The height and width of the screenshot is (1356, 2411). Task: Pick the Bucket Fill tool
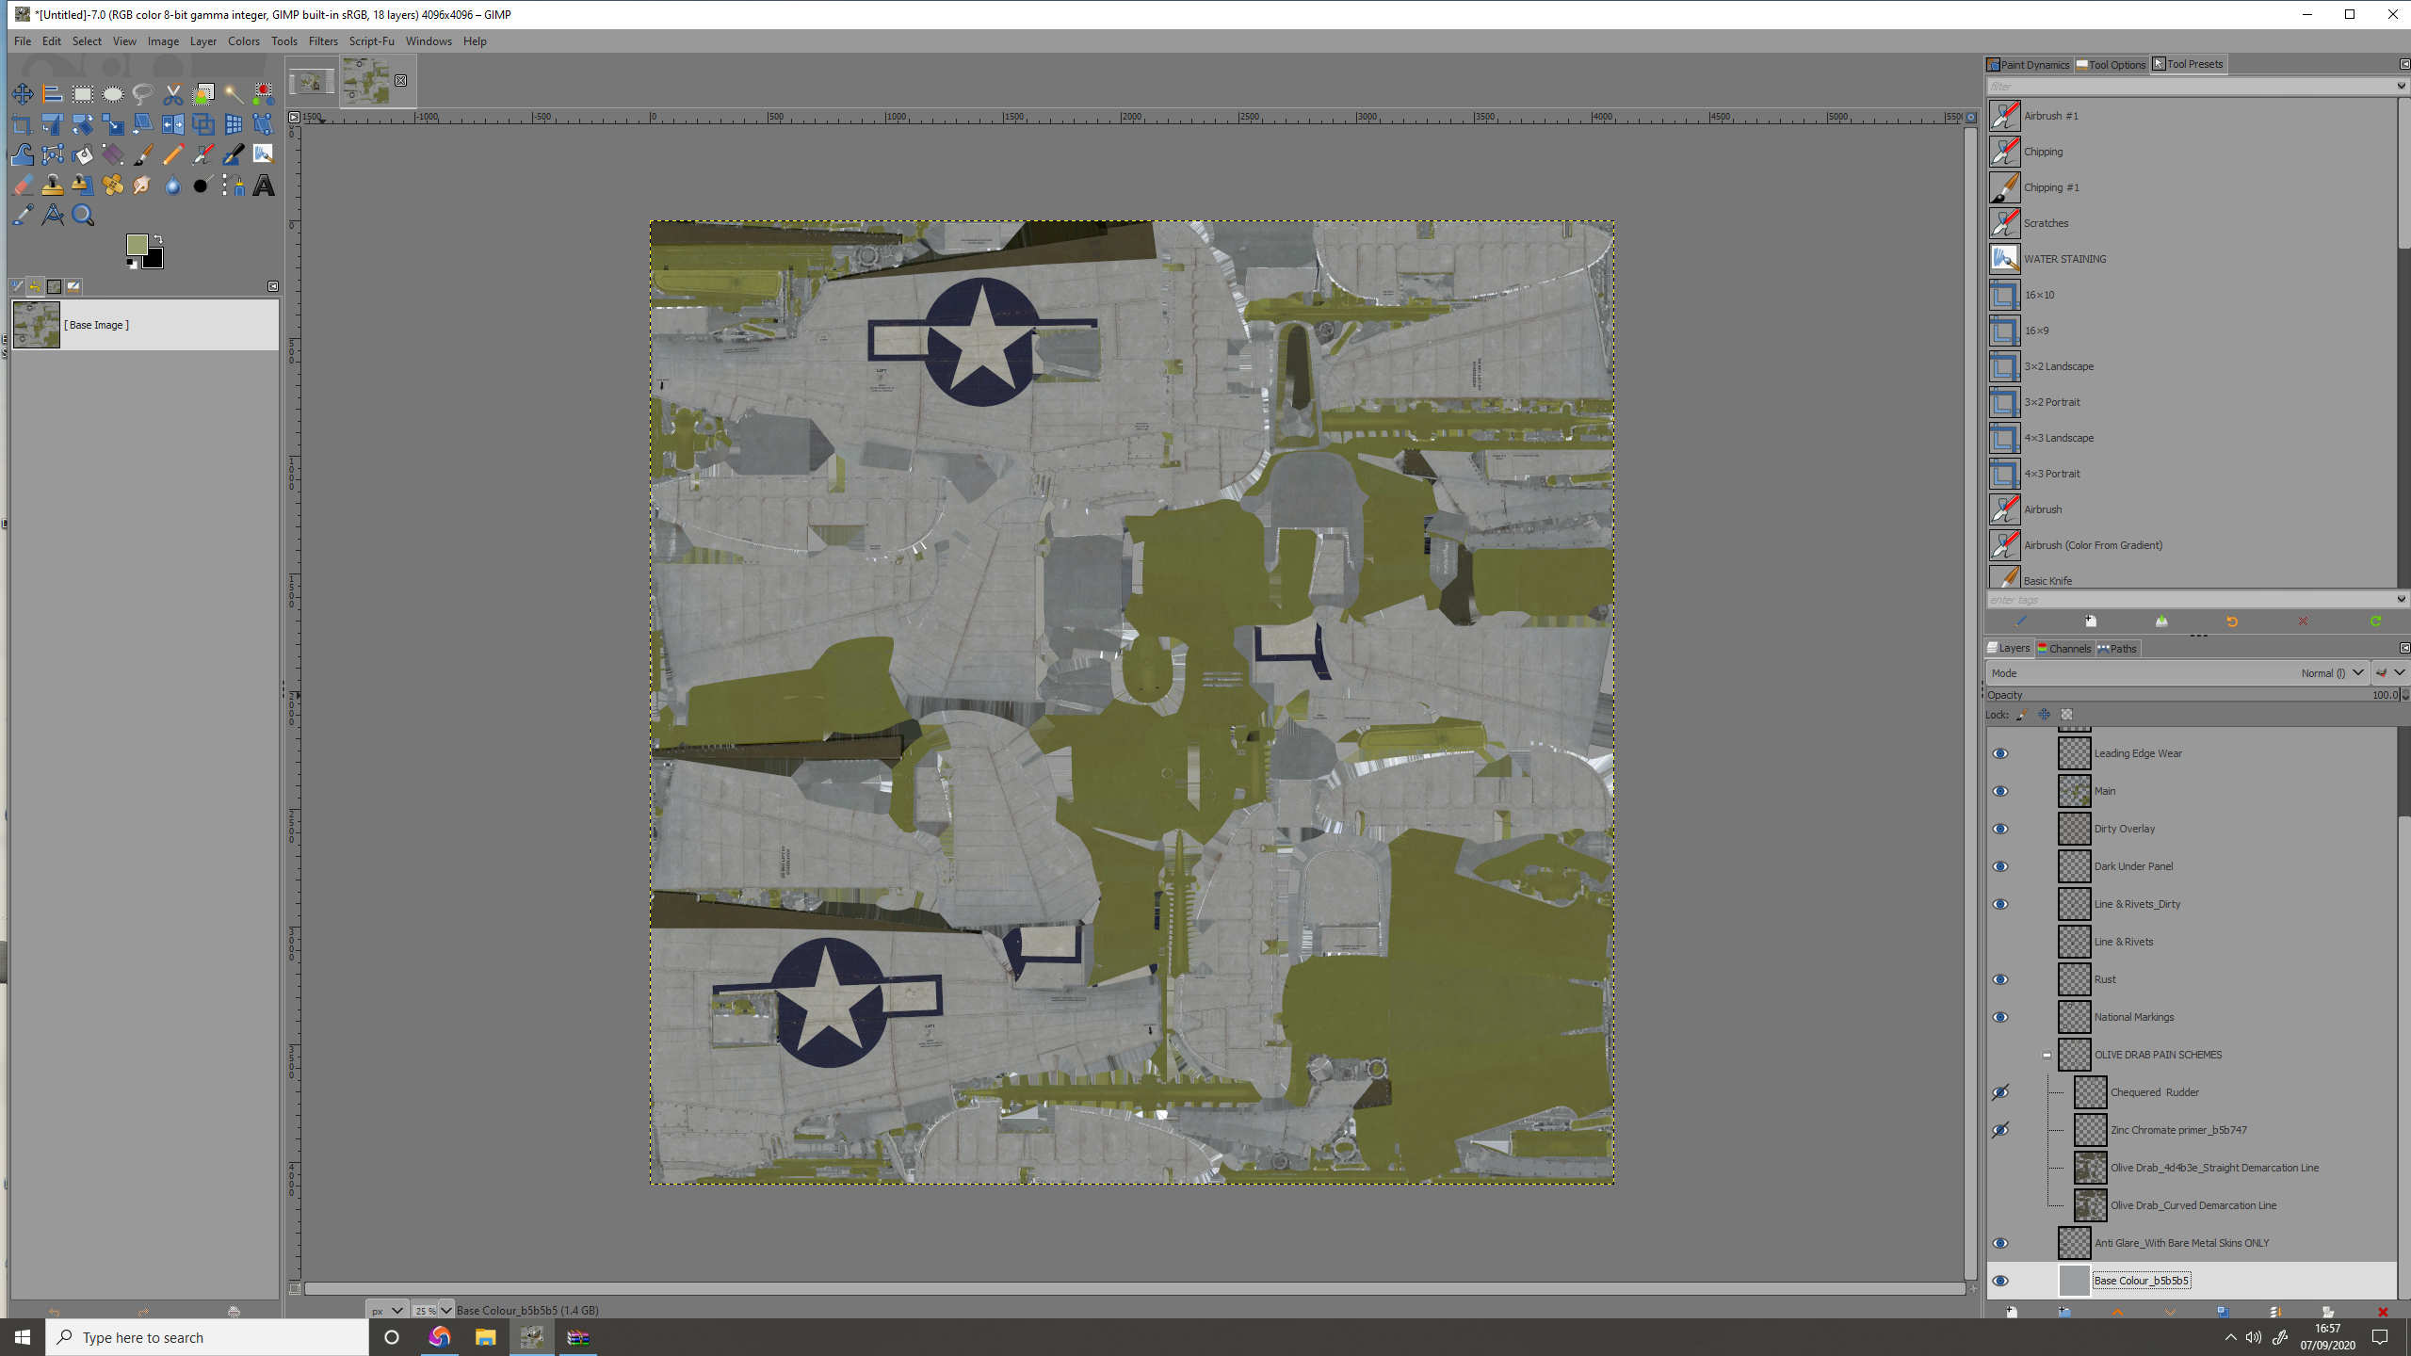tap(83, 155)
